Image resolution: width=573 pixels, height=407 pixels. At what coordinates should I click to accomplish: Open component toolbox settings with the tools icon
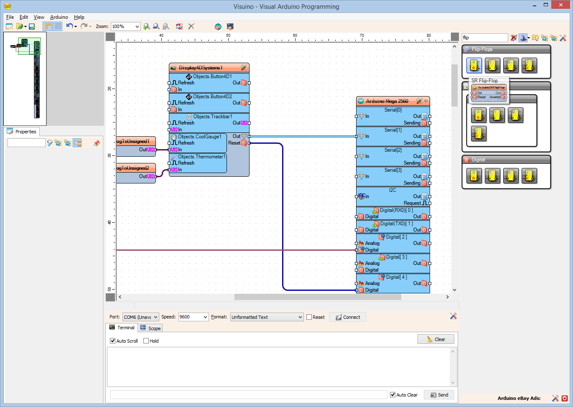pos(563,38)
